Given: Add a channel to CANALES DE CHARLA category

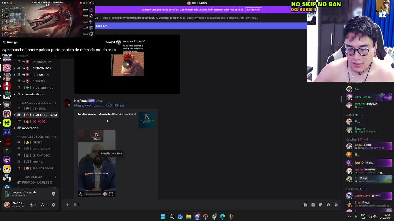Looking at the screenshot, I should click(x=56, y=103).
